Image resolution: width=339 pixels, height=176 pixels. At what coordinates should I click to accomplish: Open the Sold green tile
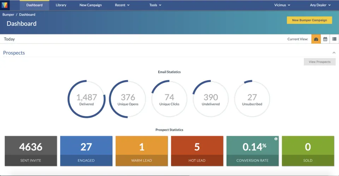(x=308, y=151)
